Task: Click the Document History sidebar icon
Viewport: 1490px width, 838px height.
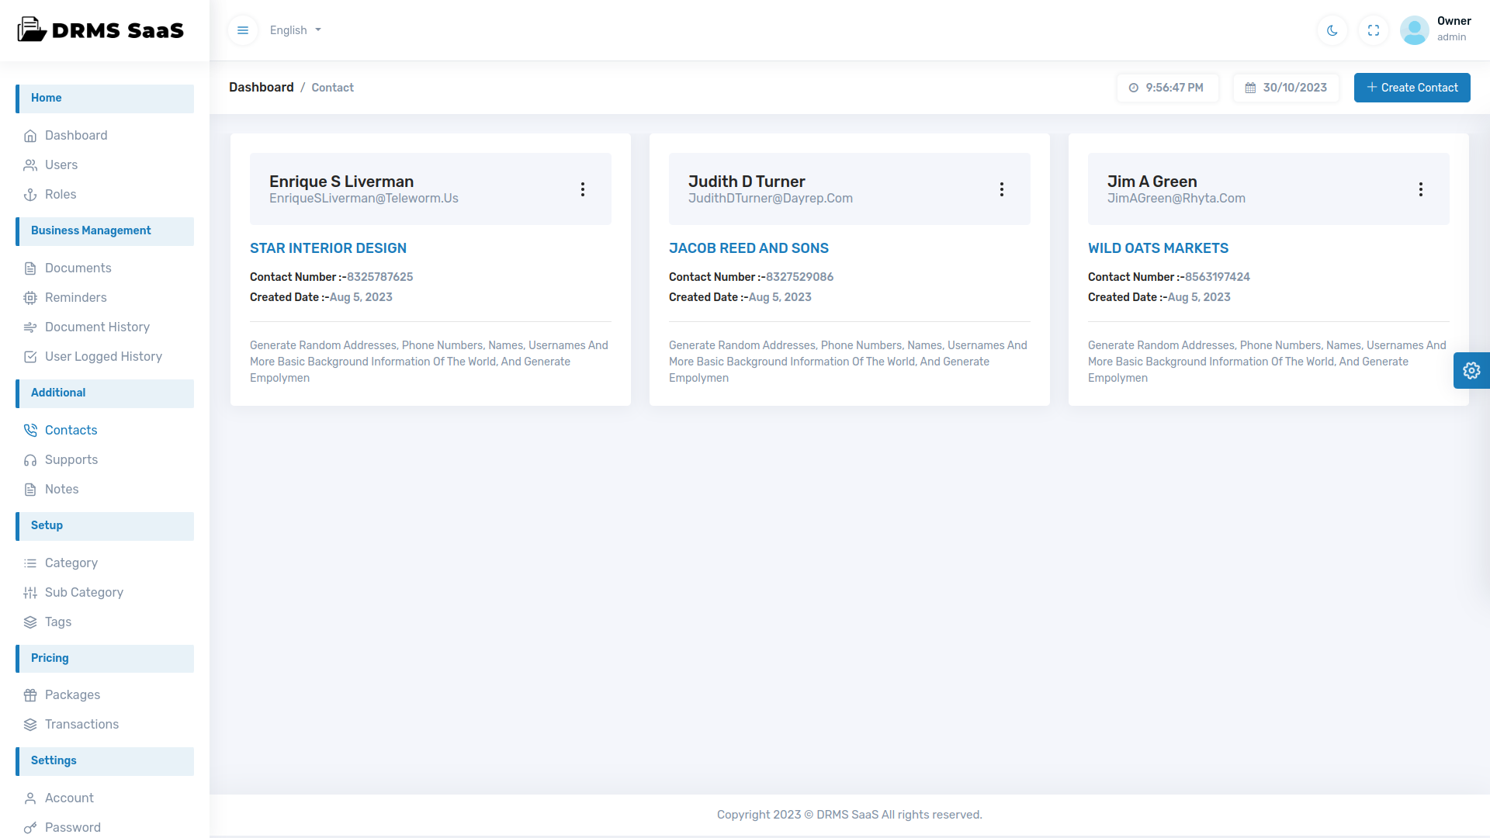Action: click(29, 327)
